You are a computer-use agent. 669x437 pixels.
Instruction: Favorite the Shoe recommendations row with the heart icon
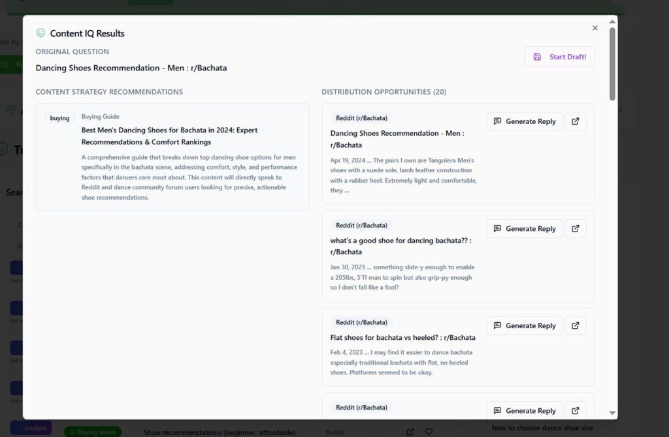coord(429,432)
